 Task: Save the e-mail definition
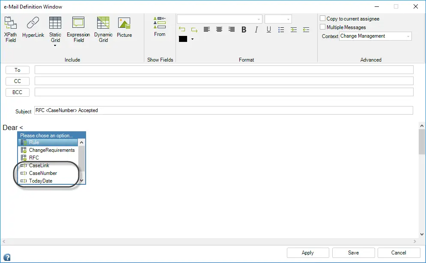tap(354, 253)
